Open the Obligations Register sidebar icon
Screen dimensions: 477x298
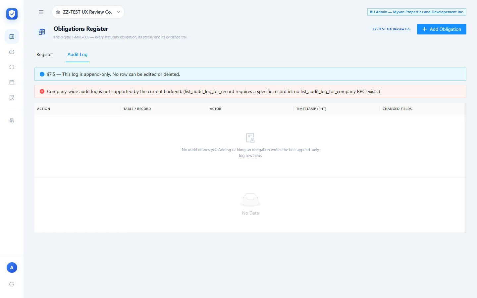point(12,36)
